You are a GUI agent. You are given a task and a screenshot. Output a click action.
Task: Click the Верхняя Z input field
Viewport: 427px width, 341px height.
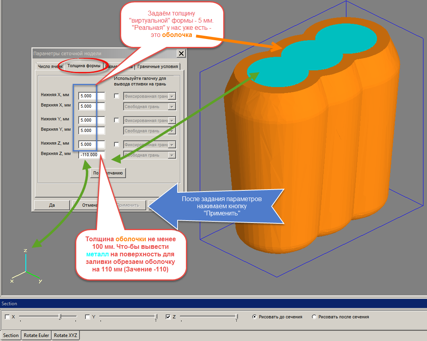(x=92, y=155)
